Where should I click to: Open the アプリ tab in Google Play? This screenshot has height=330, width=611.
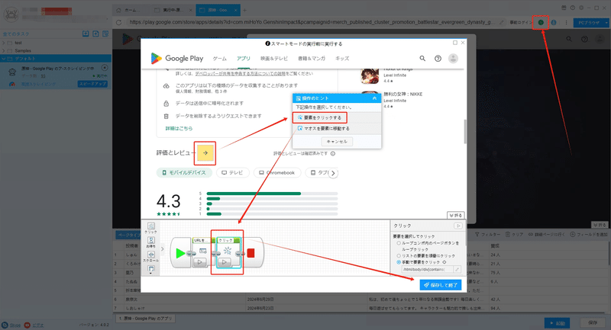[x=244, y=59]
